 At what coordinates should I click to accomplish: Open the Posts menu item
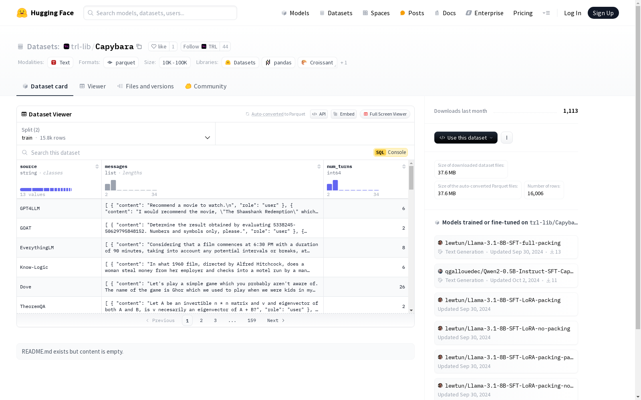pyautogui.click(x=412, y=13)
